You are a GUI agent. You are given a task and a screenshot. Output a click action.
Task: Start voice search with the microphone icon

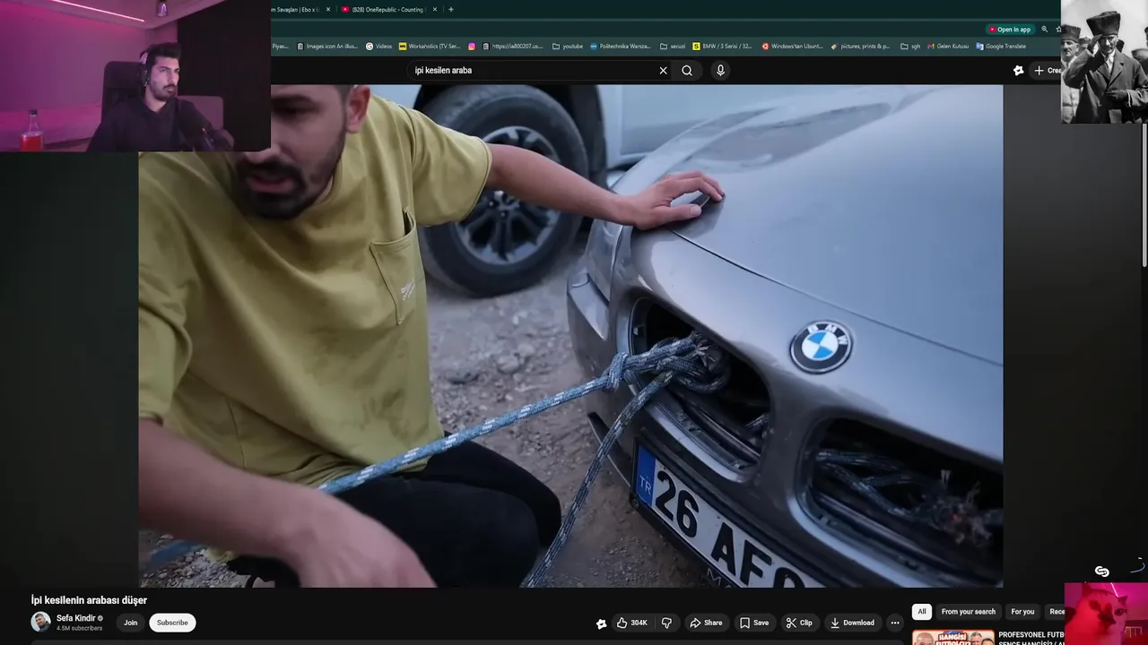[720, 71]
